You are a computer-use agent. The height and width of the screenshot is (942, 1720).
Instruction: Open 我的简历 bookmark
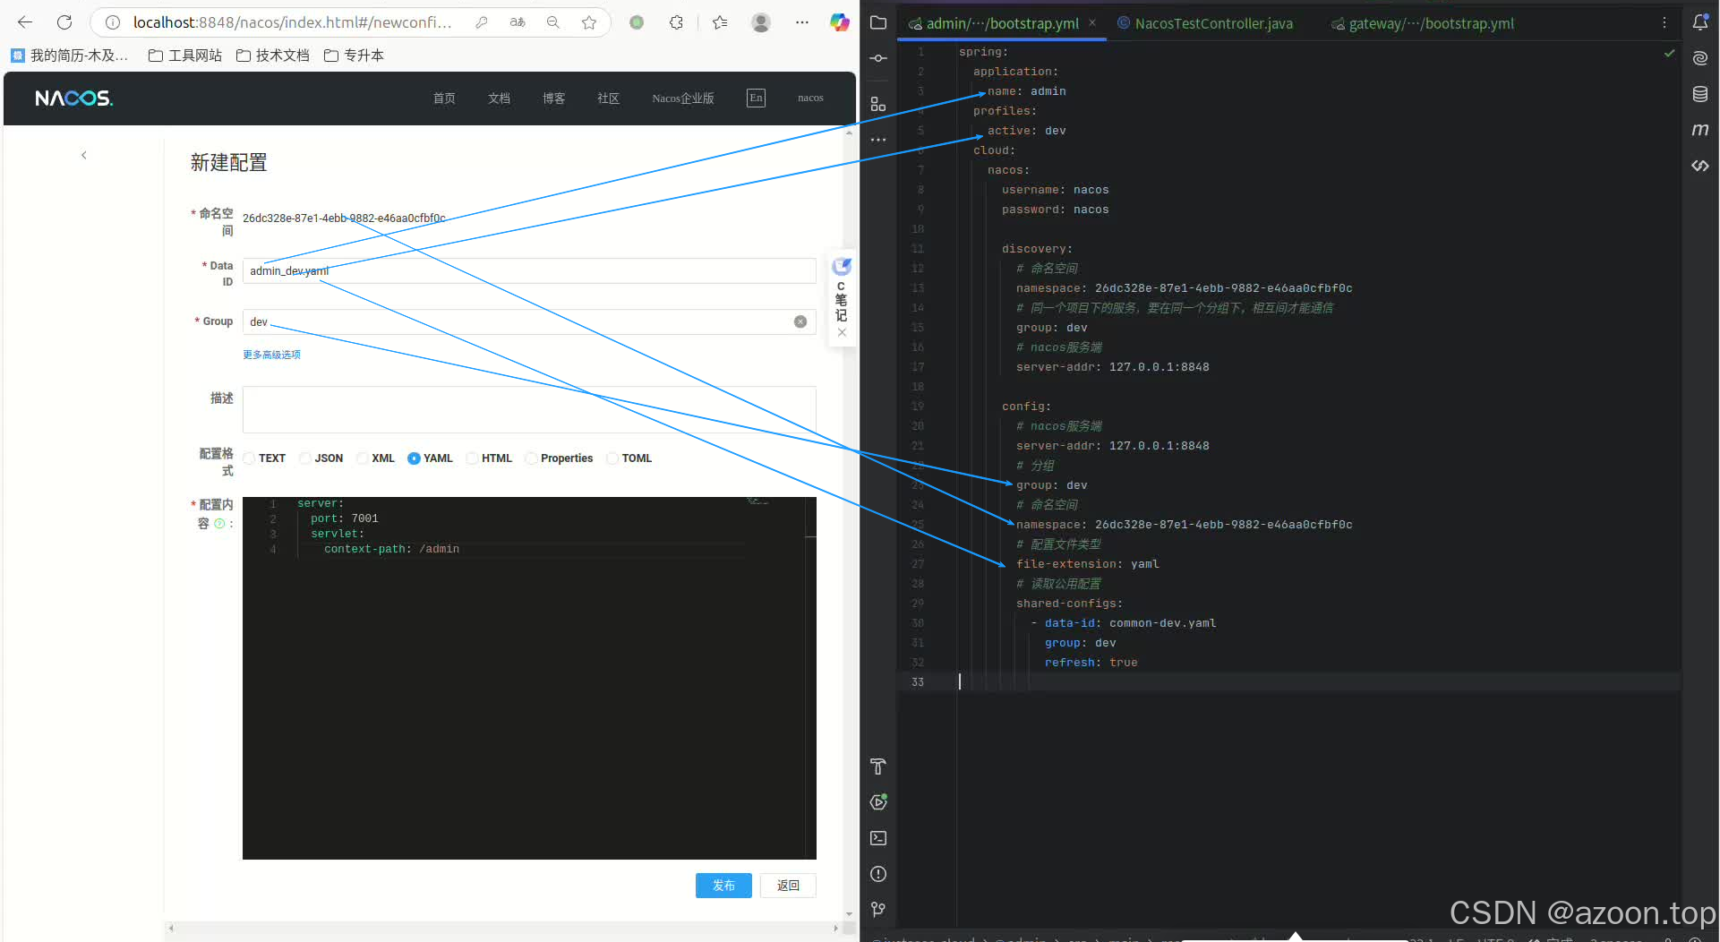pyautogui.click(x=70, y=56)
